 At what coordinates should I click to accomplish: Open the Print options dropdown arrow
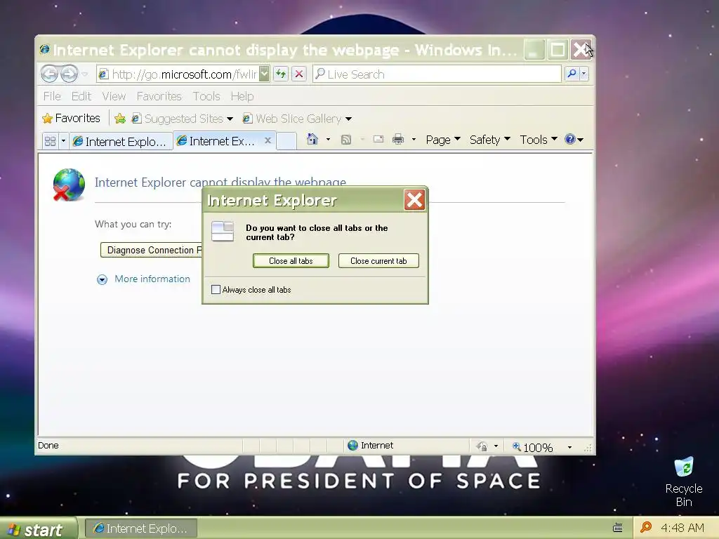pyautogui.click(x=414, y=140)
